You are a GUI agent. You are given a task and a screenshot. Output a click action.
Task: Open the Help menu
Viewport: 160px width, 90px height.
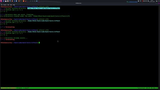[x=14, y=5]
